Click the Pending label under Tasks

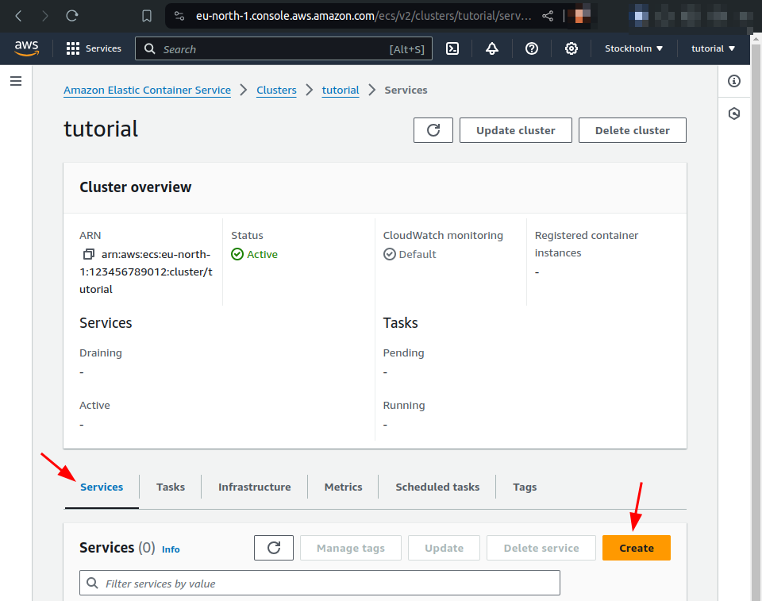pyautogui.click(x=403, y=353)
